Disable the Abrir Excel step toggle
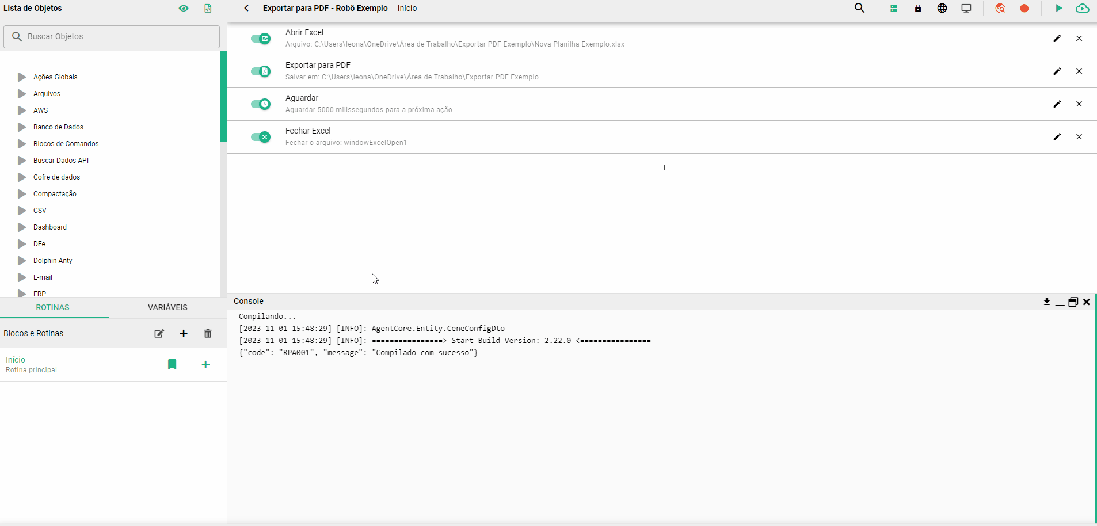 point(261,39)
